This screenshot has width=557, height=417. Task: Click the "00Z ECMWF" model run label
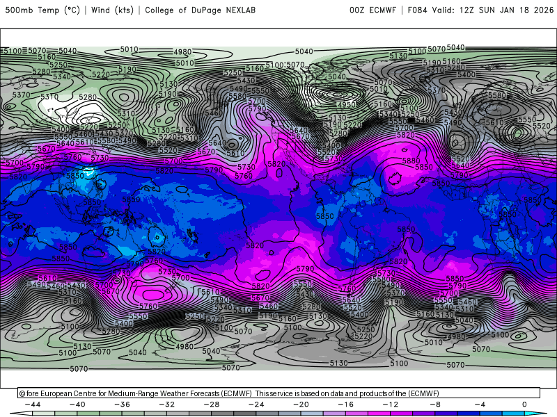coord(372,10)
